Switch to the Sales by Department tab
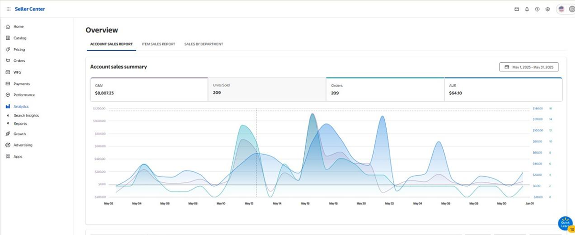Viewport: 575px width, 235px height. pos(204,44)
